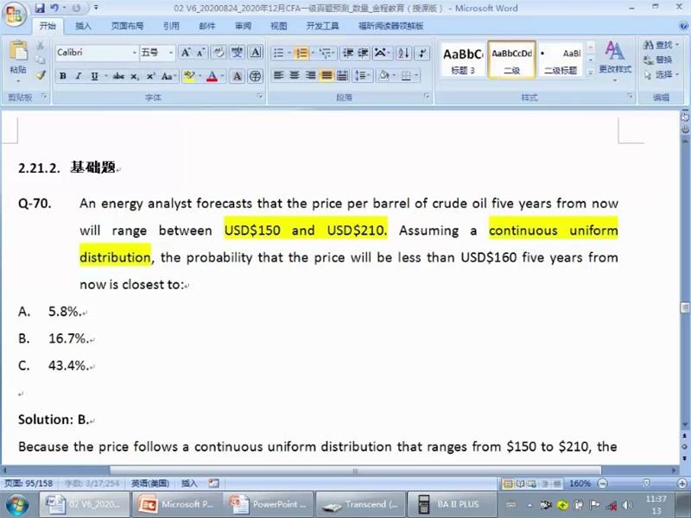Open the 视图 ribbon tab

pos(278,26)
